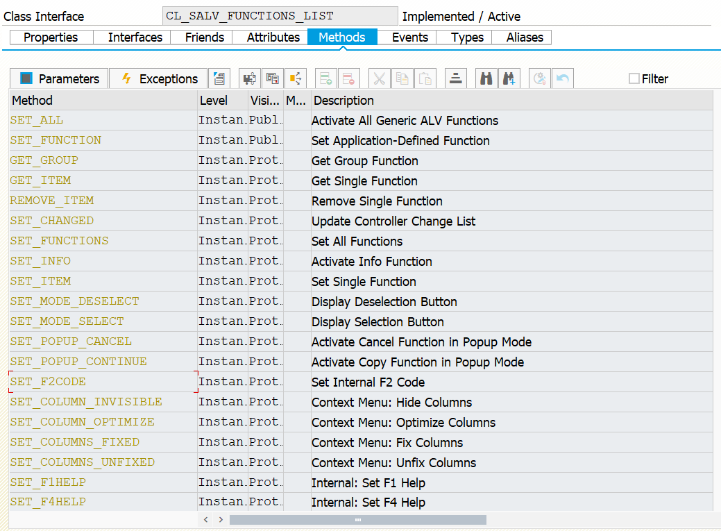The height and width of the screenshot is (531, 721).
Task: Click the binoculars find next icon
Action: tap(509, 78)
